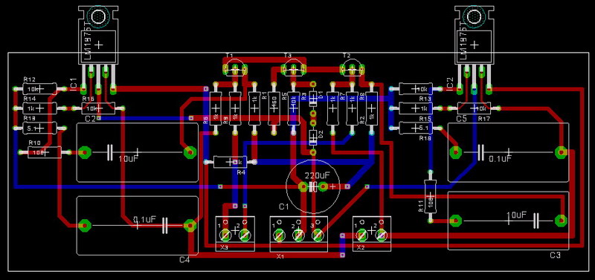Click pin 2 pad of connector X1
This screenshot has height=280, width=595.
click(x=298, y=235)
